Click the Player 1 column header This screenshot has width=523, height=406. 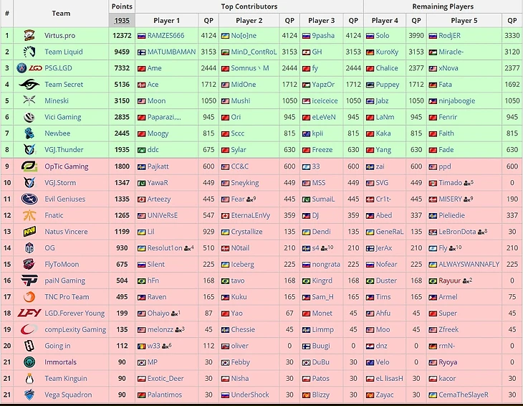click(166, 20)
